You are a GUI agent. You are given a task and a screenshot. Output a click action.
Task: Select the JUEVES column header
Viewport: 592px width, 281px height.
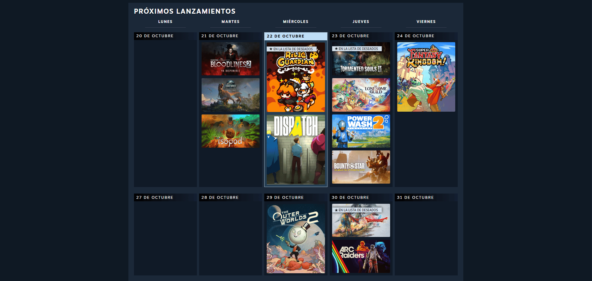pos(361,22)
